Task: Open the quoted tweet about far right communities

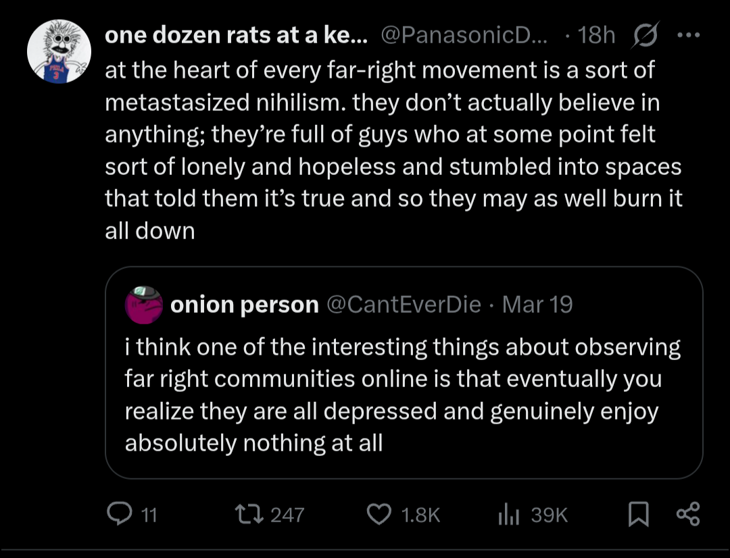Action: [403, 395]
